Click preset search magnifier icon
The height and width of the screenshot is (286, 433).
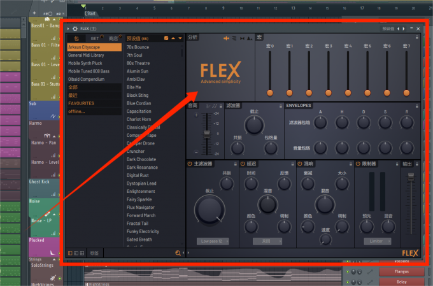(178, 253)
